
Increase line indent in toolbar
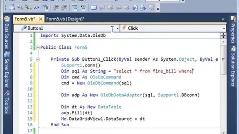click(x=64, y=7)
